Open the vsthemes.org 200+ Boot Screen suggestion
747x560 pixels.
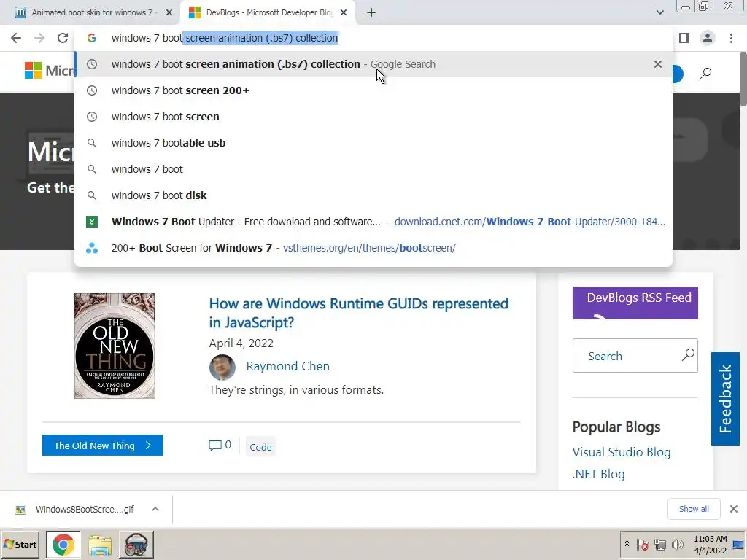pos(373,248)
